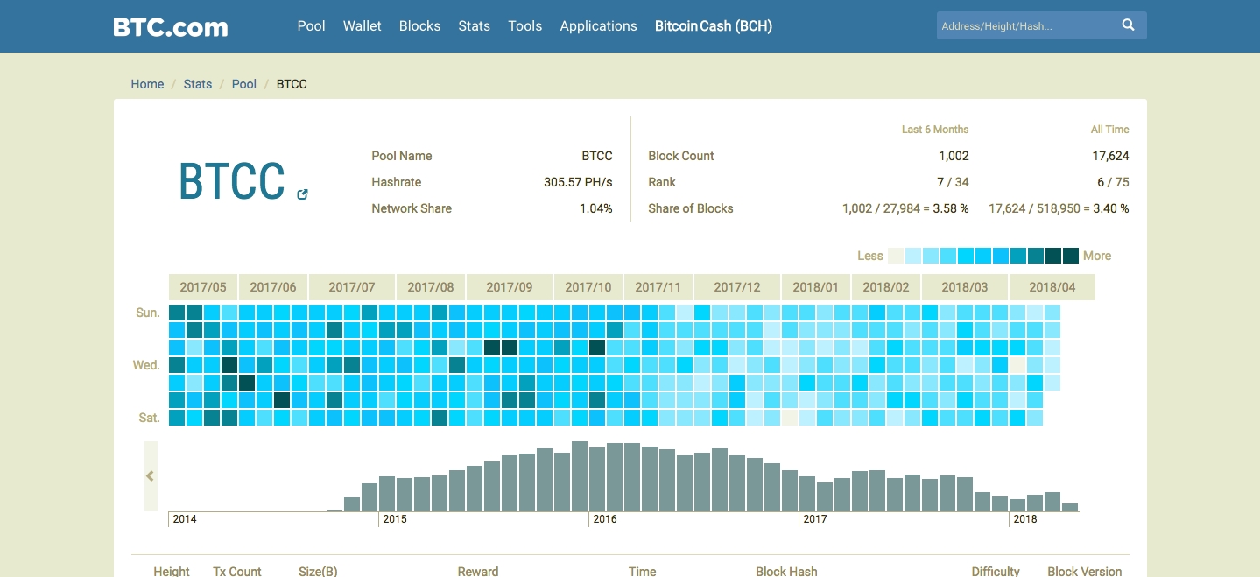Click the 2018 year marker on the timeline

coord(1024,519)
